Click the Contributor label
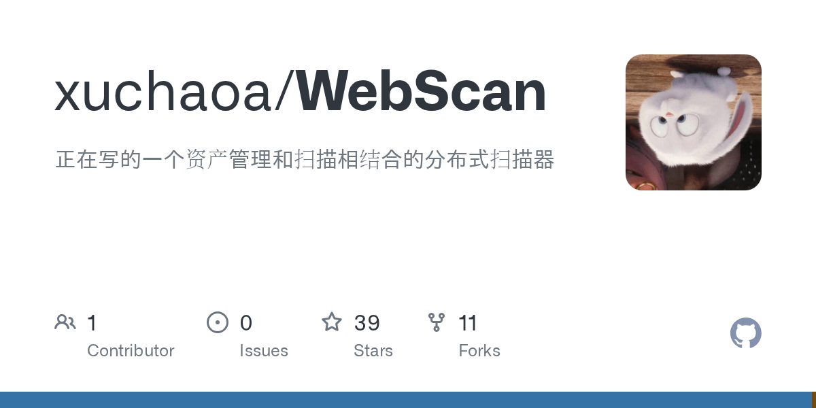 pos(131,351)
